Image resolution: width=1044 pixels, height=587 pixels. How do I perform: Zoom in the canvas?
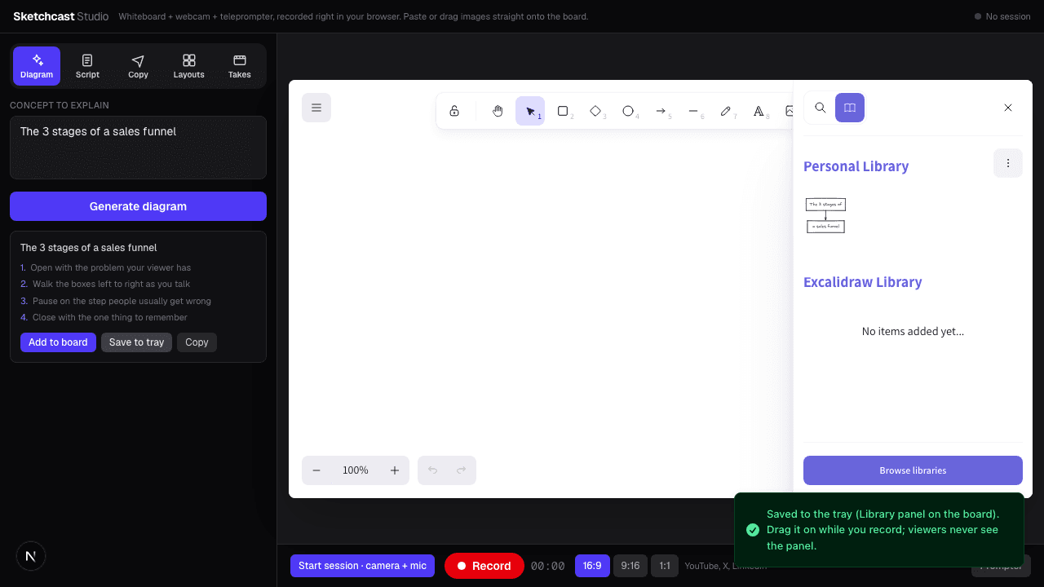tap(395, 470)
